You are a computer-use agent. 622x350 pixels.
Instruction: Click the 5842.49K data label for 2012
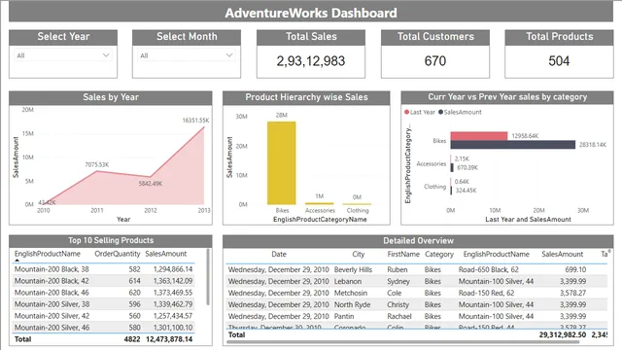point(151,184)
